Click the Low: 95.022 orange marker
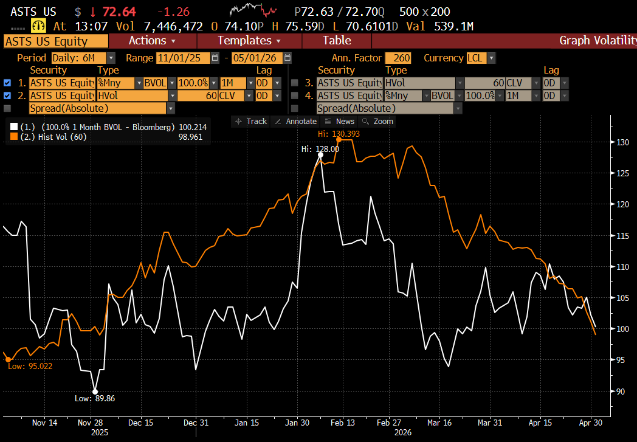 click(x=8, y=359)
